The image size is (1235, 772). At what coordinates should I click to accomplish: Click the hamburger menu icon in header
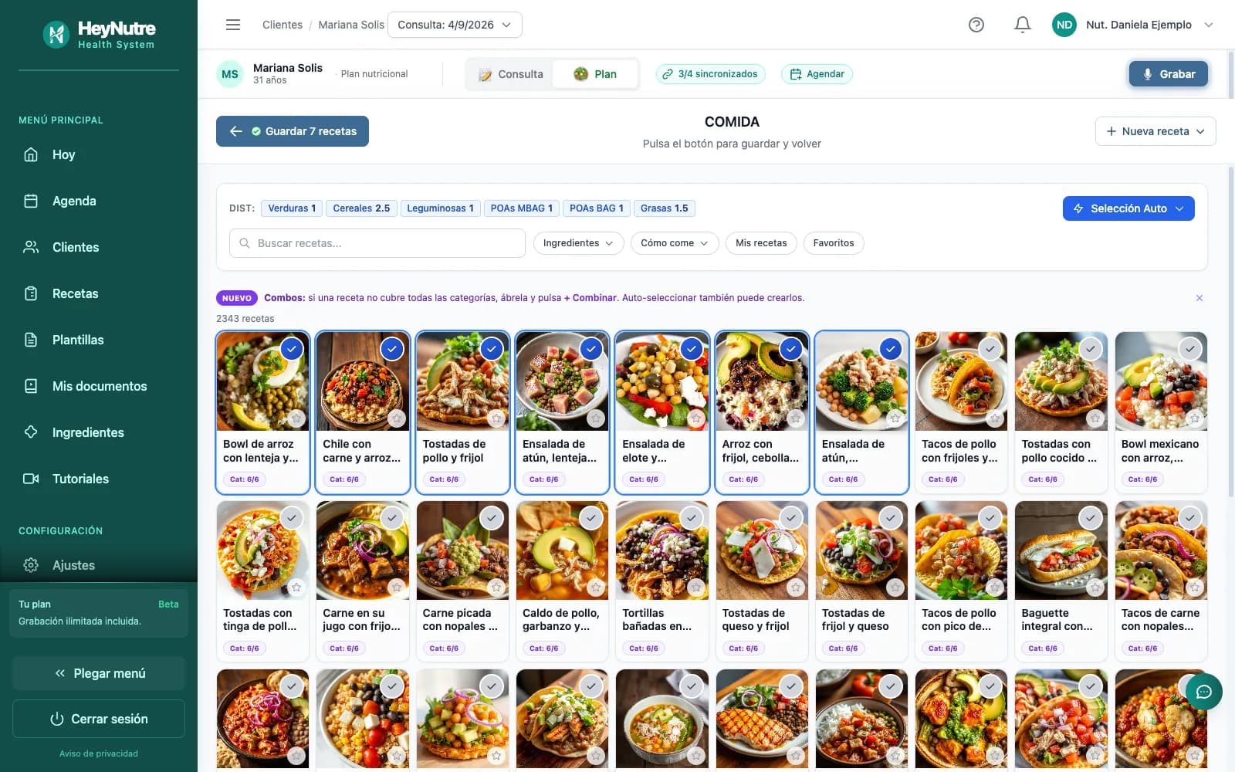[233, 25]
